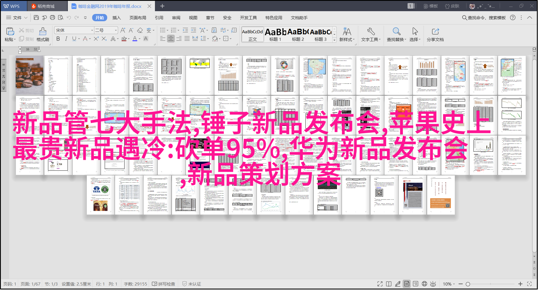Toggle justify alignment
This screenshot has width=538, height=290.
[x=187, y=39]
